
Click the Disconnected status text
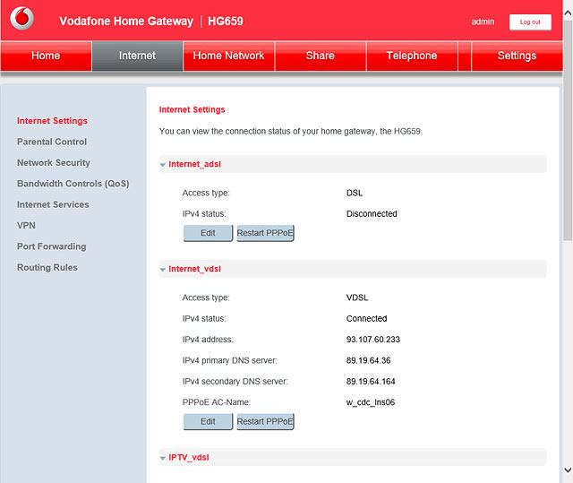[x=372, y=214]
